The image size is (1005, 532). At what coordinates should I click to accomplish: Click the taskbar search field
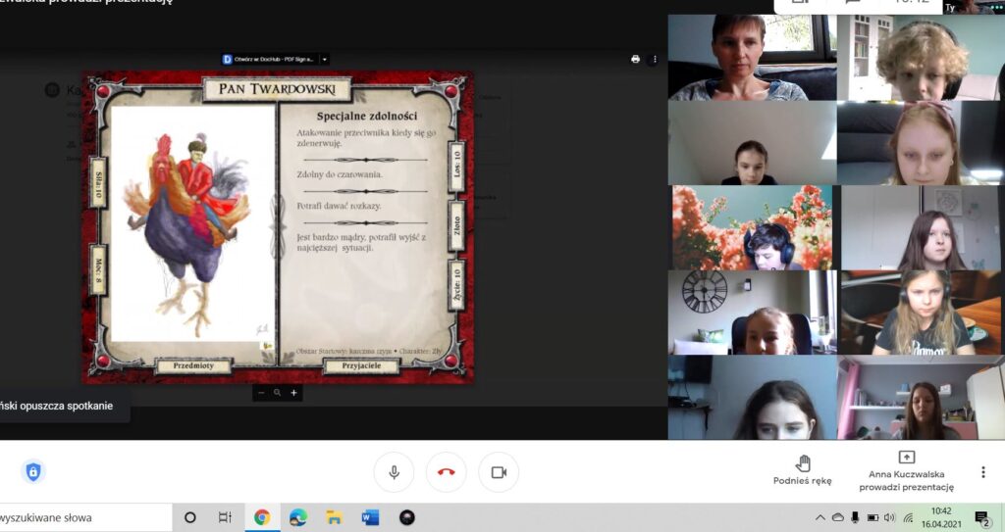click(86, 517)
